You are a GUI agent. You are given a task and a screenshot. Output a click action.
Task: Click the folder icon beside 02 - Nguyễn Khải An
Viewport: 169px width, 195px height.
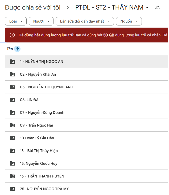(13, 74)
